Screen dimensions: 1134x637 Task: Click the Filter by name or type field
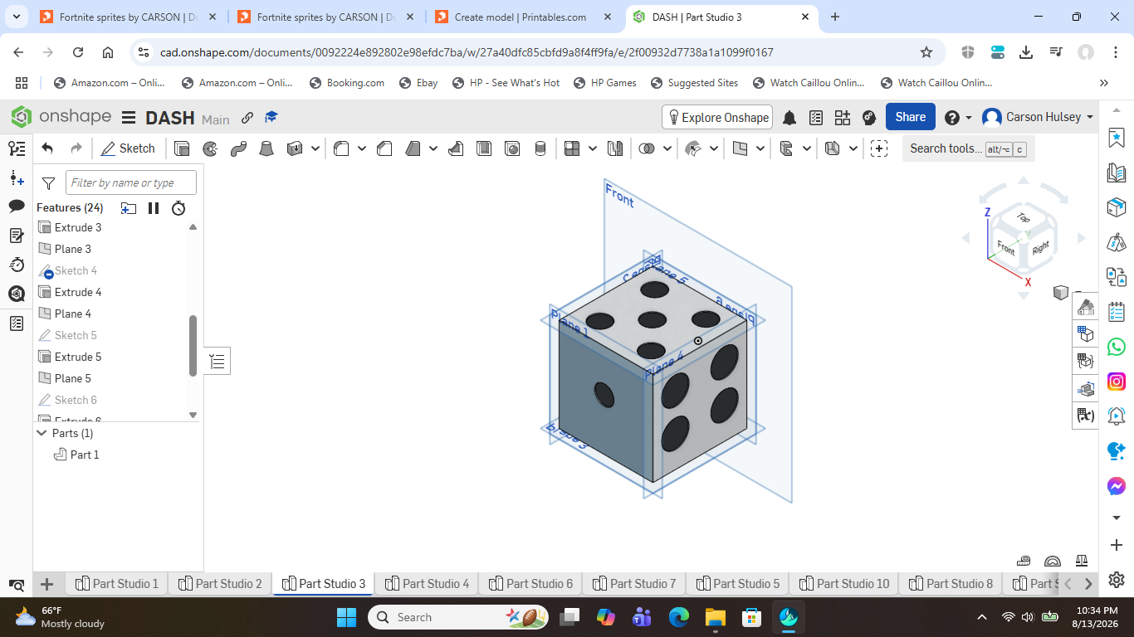131,182
